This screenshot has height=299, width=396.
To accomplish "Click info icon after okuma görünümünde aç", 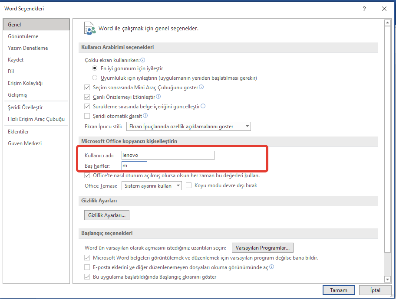I will tap(271, 267).
